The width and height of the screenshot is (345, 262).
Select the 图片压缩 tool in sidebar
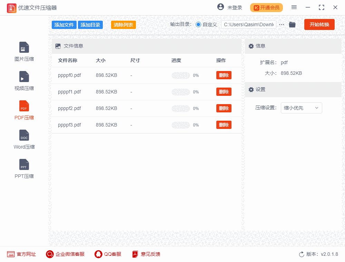(24, 51)
